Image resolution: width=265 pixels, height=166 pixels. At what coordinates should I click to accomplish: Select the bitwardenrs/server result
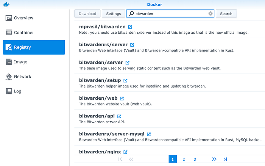[170, 47]
